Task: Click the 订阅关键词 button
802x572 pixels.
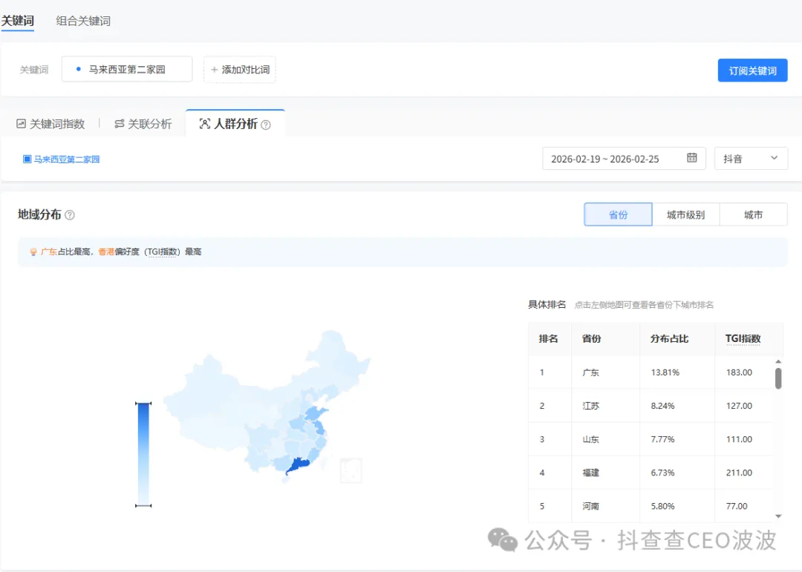Action: tap(752, 70)
